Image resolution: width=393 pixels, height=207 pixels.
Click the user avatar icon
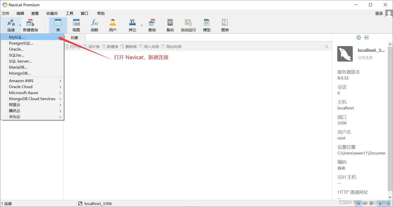pyautogui.click(x=389, y=14)
